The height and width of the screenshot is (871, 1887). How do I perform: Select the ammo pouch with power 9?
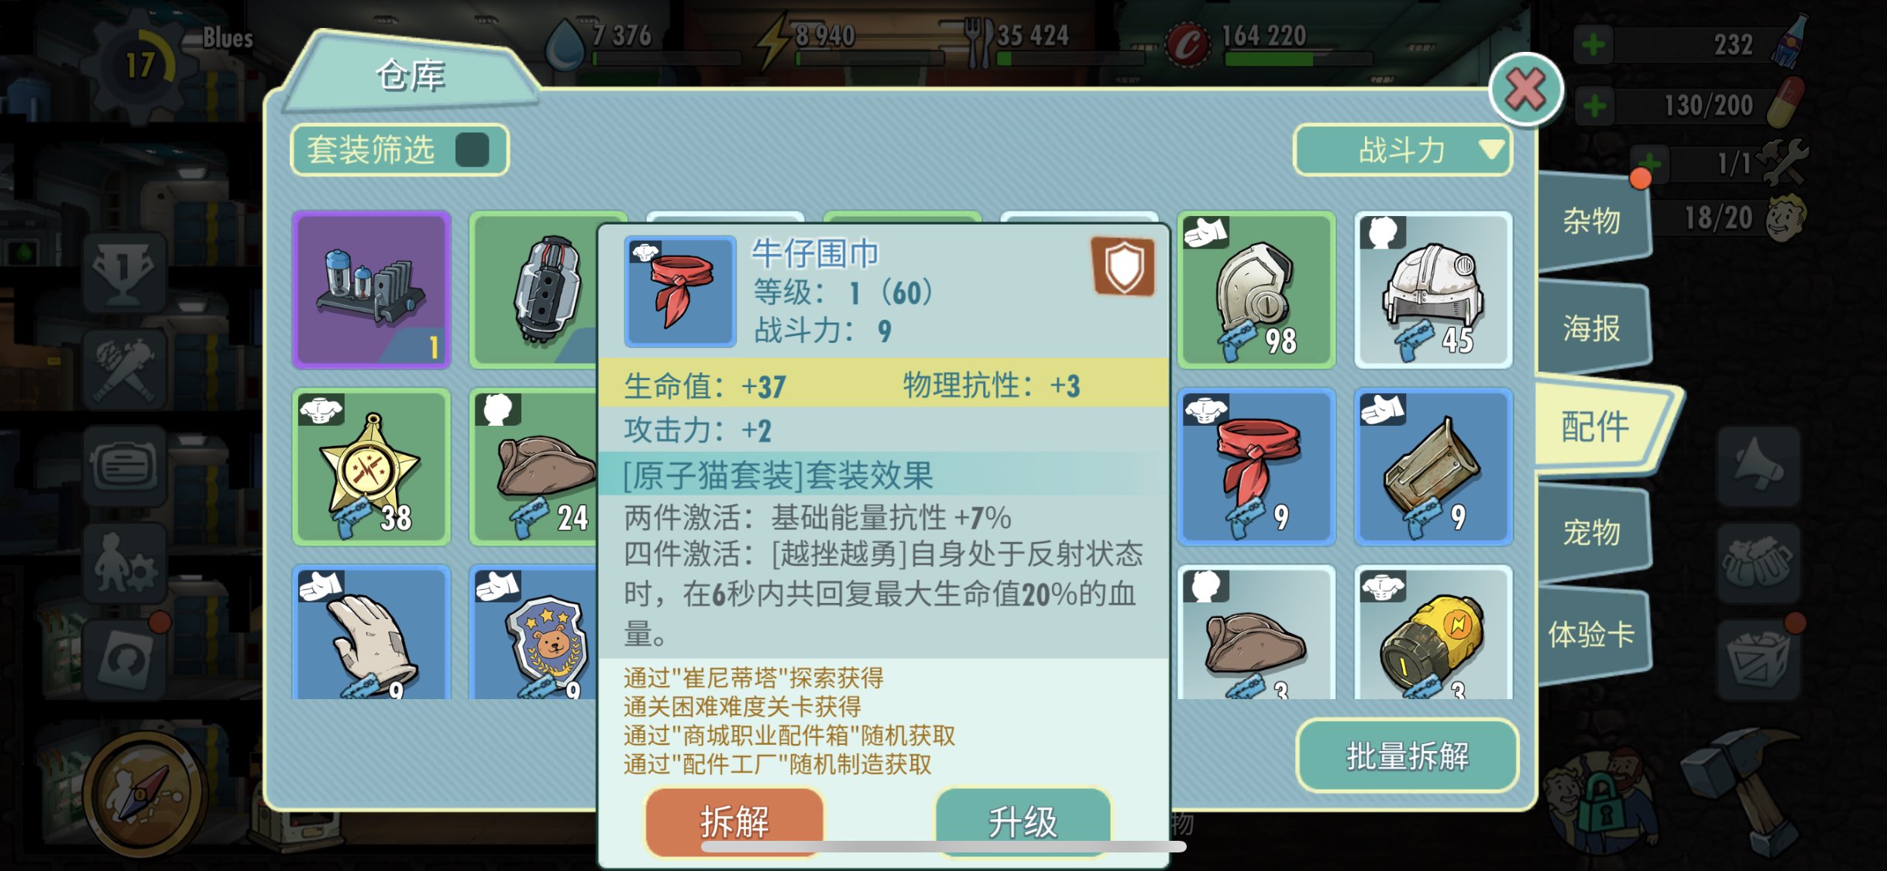[x=1433, y=467]
